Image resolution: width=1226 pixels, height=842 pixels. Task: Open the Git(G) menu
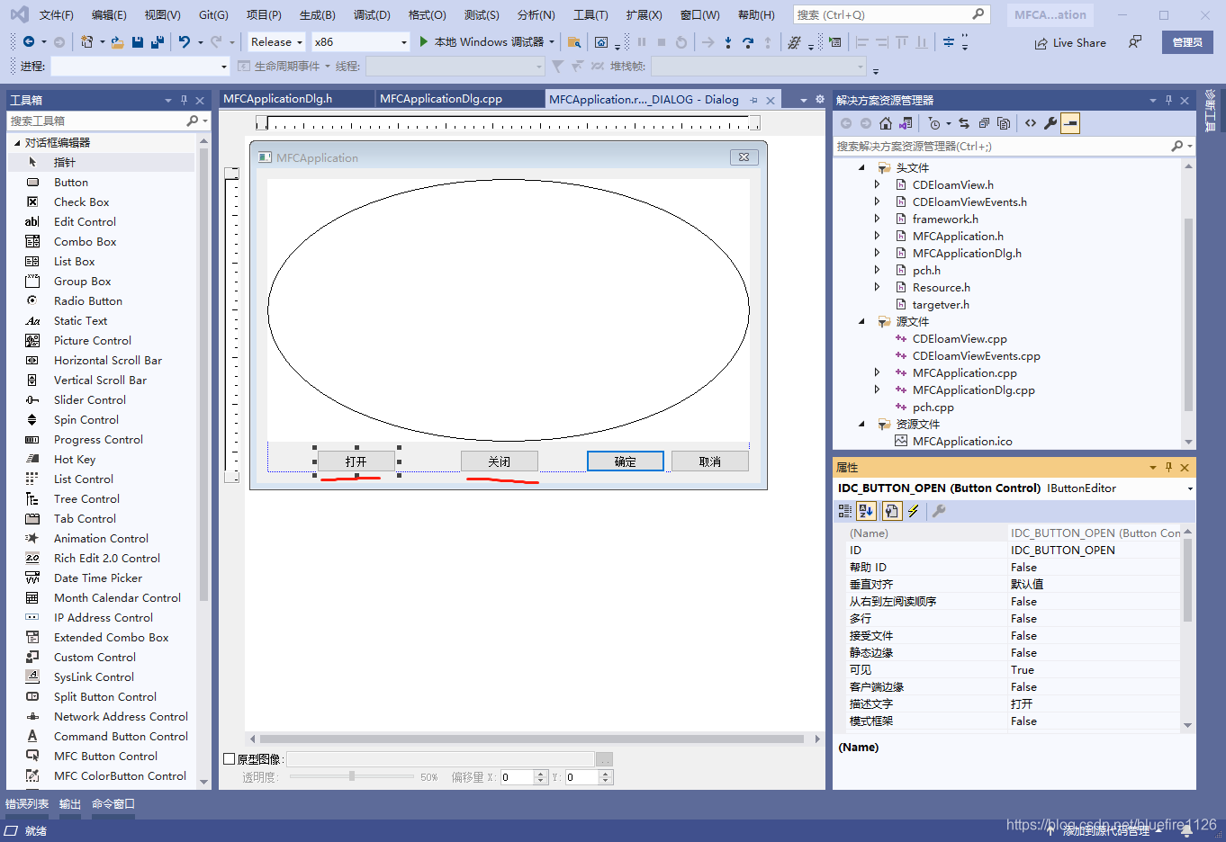213,14
